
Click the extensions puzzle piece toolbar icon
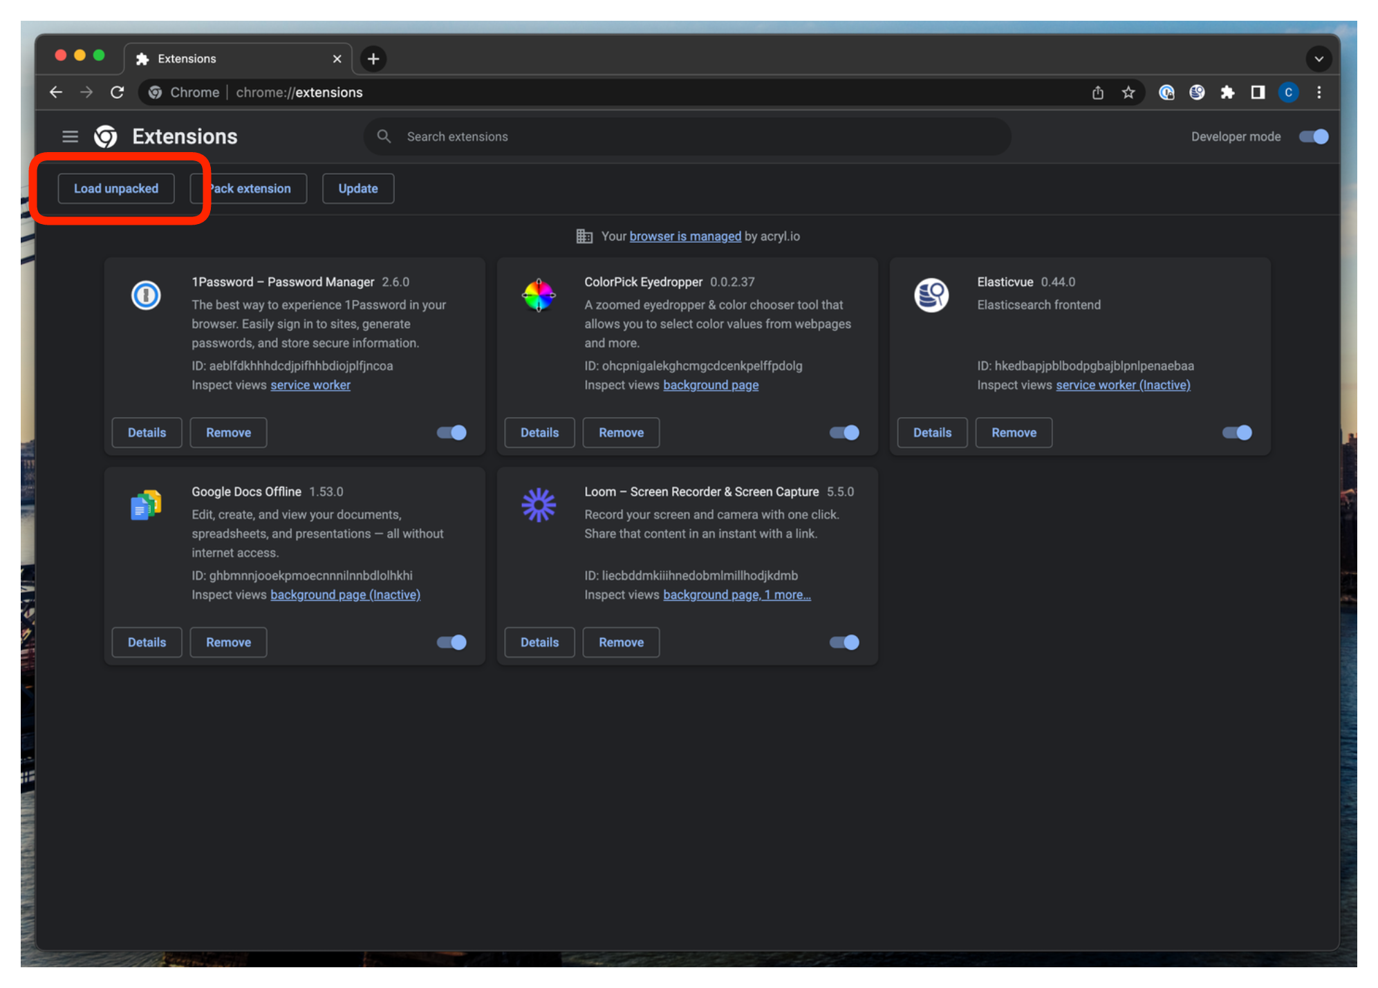pos(1227,92)
